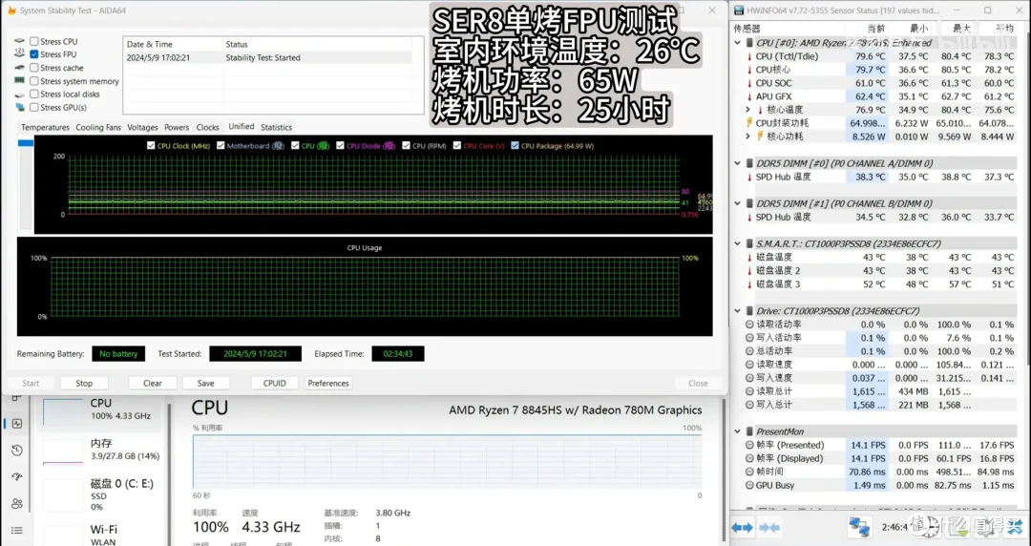1031x546 pixels.
Task: Enable Stress system memory checkbox
Action: tap(34, 81)
